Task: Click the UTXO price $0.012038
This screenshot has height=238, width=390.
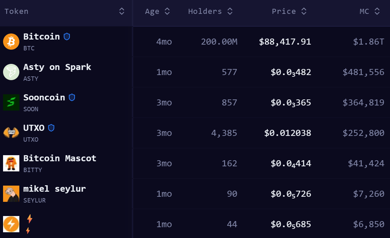Action: tap(288, 133)
